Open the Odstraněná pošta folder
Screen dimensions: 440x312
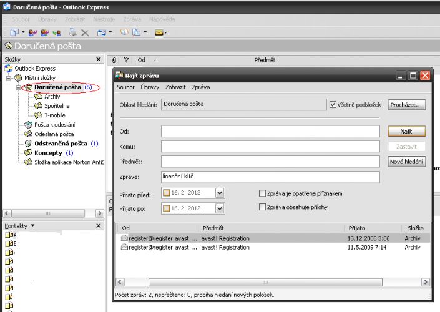[61, 144]
